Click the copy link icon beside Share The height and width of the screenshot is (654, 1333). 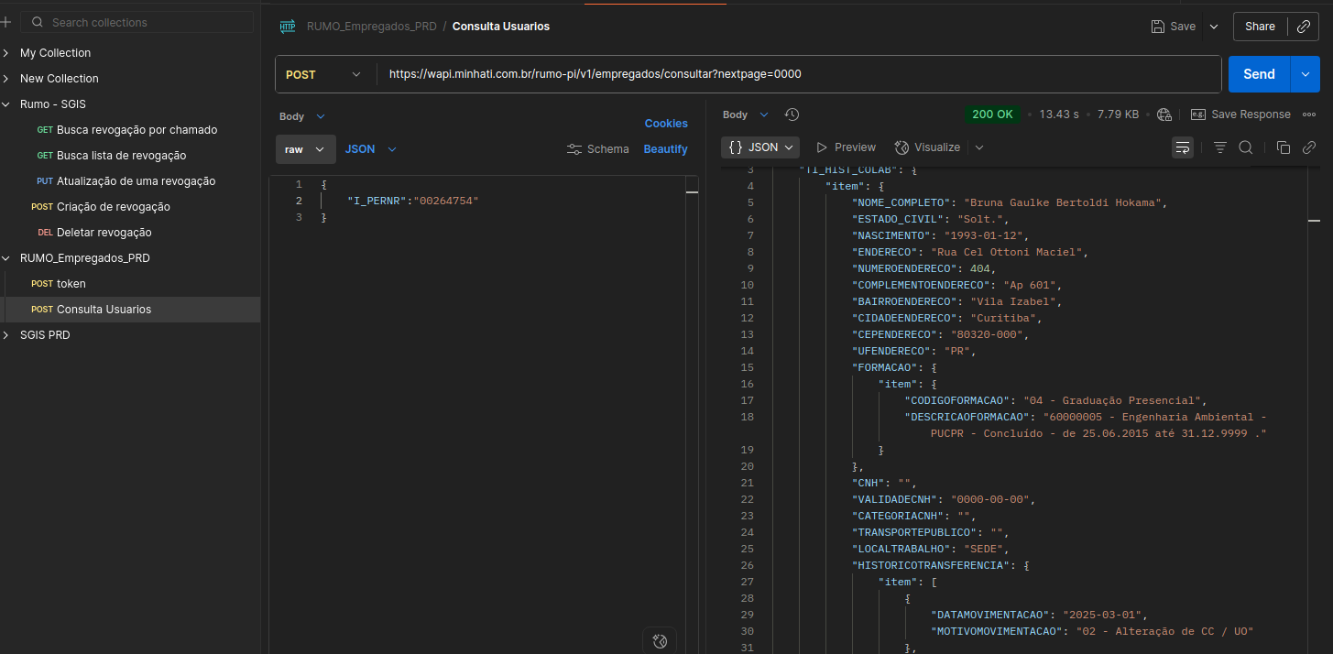tap(1303, 27)
